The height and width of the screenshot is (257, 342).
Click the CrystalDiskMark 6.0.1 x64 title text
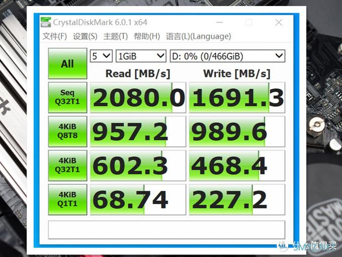click(x=100, y=22)
